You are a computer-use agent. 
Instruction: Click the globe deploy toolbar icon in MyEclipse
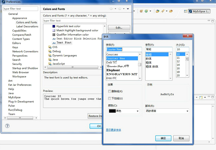click(158, 11)
